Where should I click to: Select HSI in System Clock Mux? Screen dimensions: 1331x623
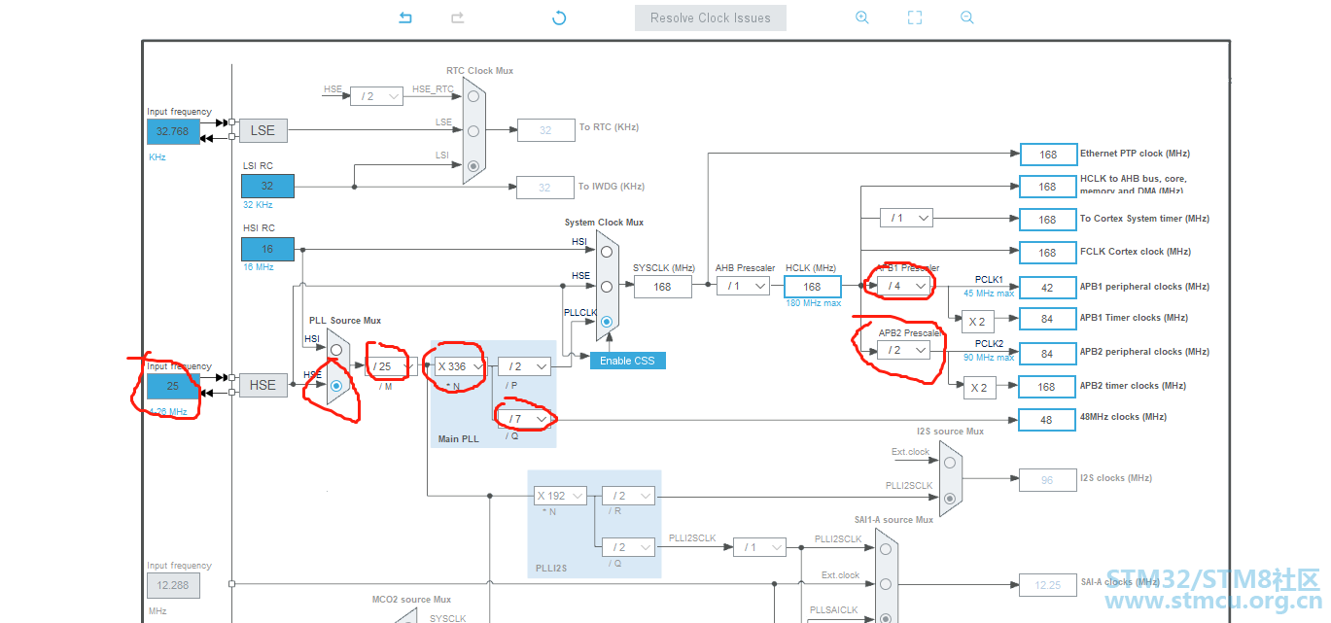(x=607, y=251)
